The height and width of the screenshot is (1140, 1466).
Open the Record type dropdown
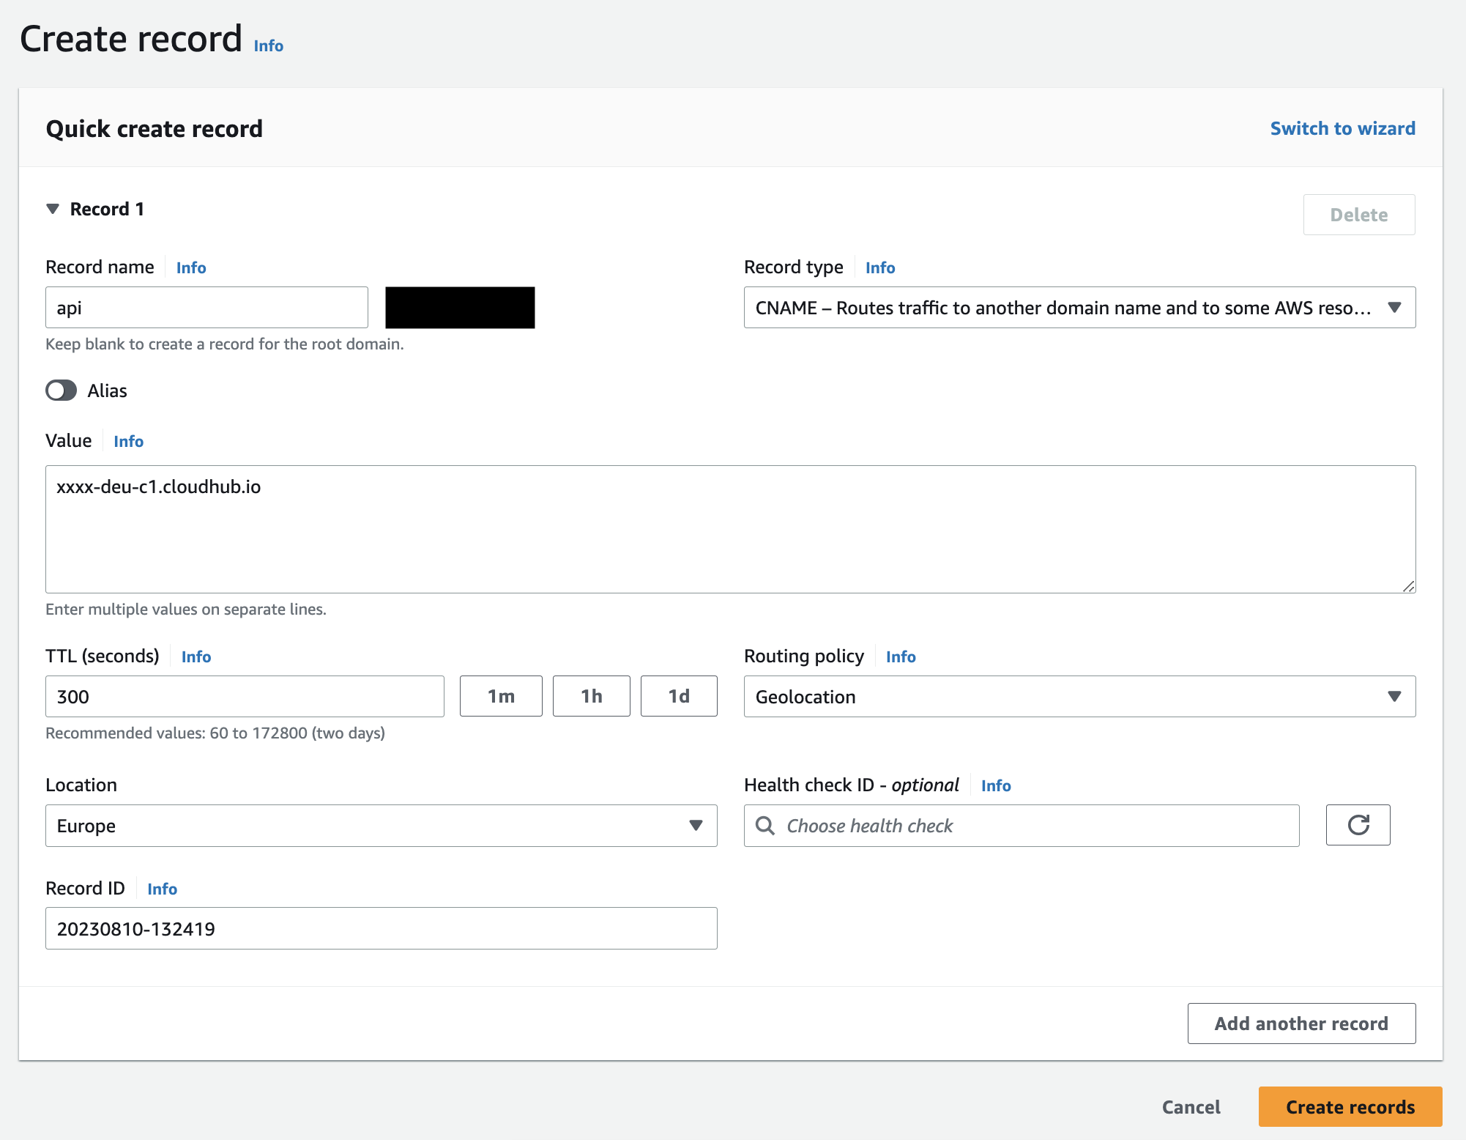point(1079,308)
